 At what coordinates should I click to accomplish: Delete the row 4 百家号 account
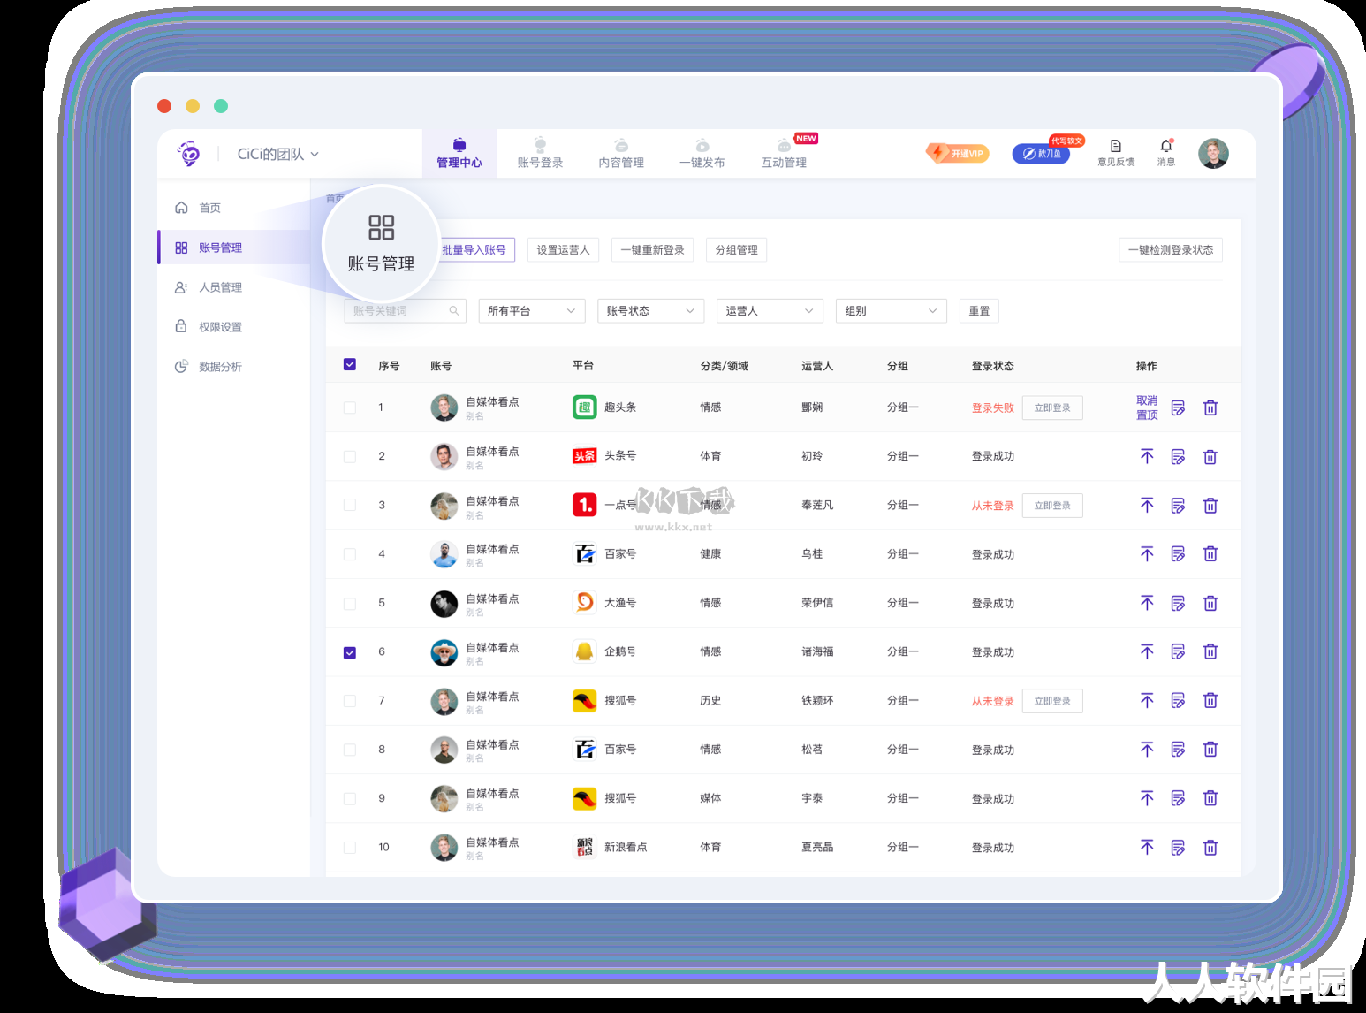1210,553
